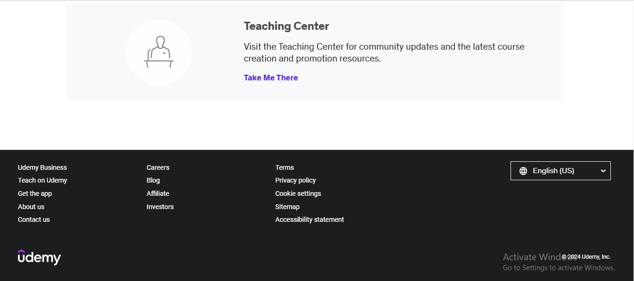Screen dimensions: 634x281
Task: Open the Sitemap
Action: click(287, 206)
